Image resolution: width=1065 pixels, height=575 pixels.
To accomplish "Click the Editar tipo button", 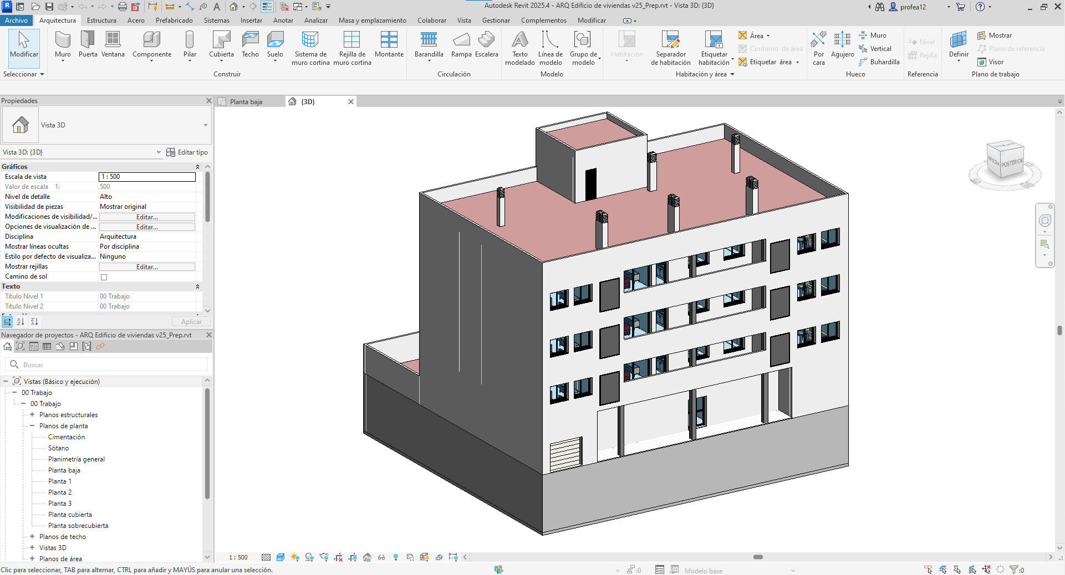I will coord(187,152).
